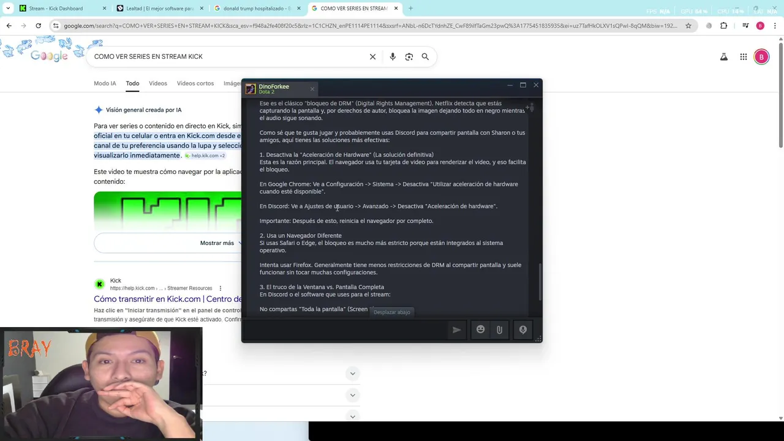Search by image with Google Lens icon
Viewport: 784px width, 441px height.
click(x=409, y=56)
